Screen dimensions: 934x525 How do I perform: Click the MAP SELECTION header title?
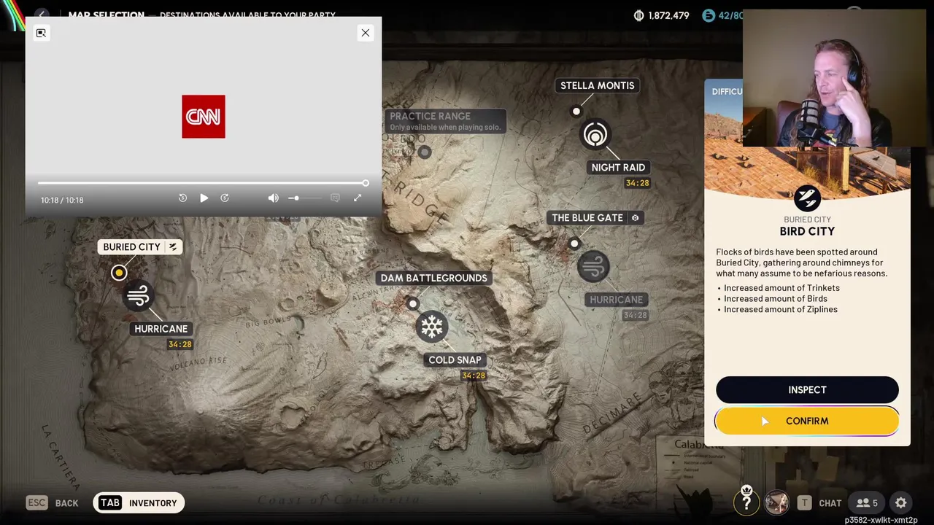107,15
